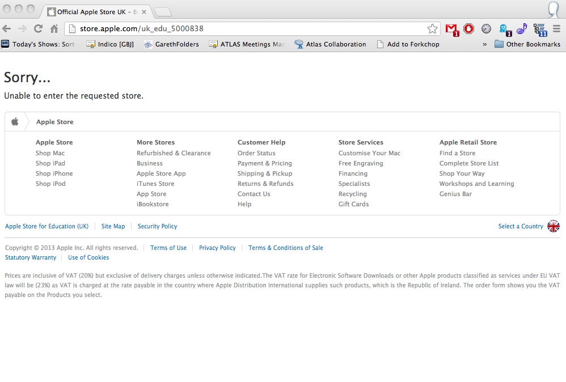This screenshot has width=566, height=382.
Task: Open Other Bookmarks folder
Action: coord(527,44)
